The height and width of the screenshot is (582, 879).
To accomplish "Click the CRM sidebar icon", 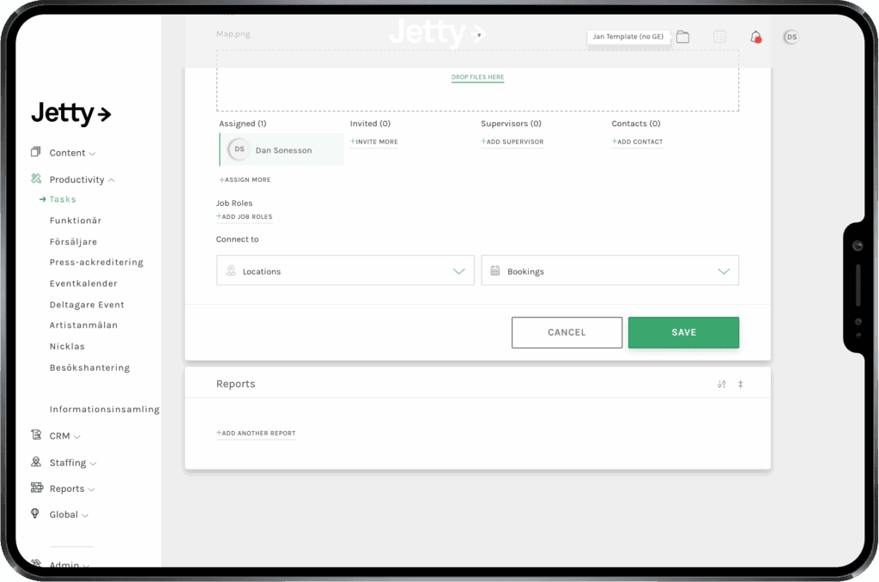I will (35, 435).
